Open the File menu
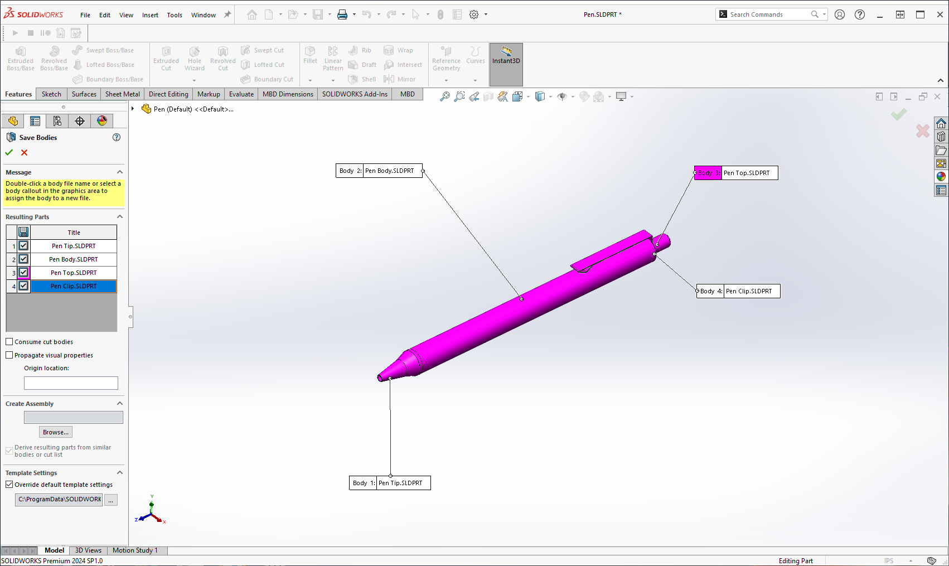The width and height of the screenshot is (949, 566). click(85, 15)
